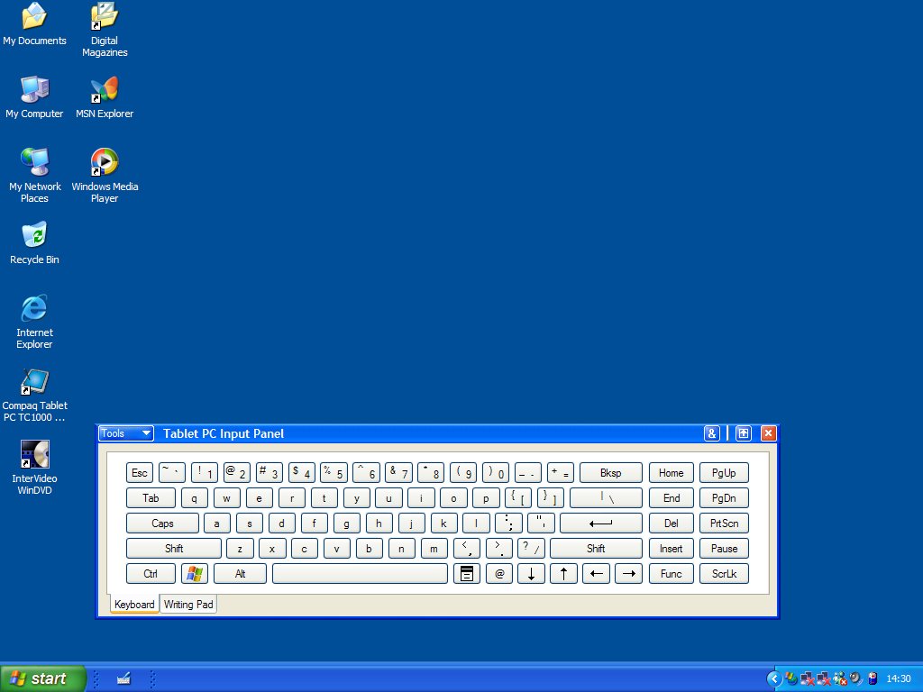Click the PrtScn key
This screenshot has width=923, height=692.
724,524
